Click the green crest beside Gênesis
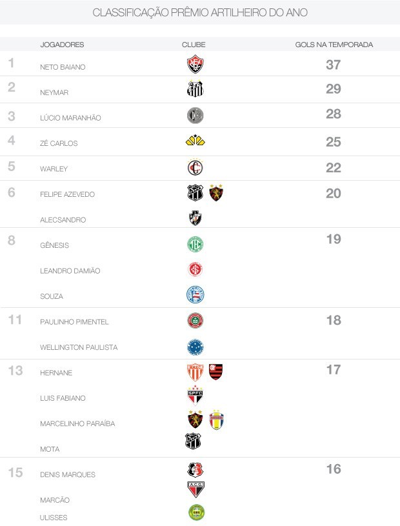 195,244
